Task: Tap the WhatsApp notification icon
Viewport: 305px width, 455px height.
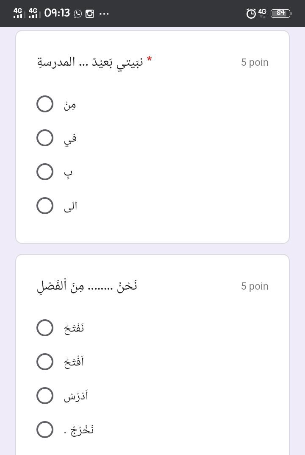Action: click(x=78, y=14)
